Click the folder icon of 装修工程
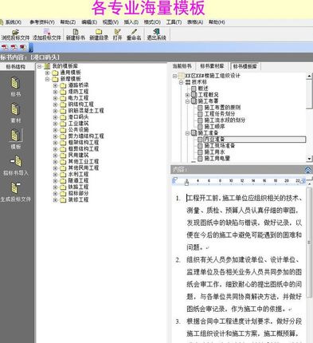This screenshot has width=313, height=343. tap(63, 200)
